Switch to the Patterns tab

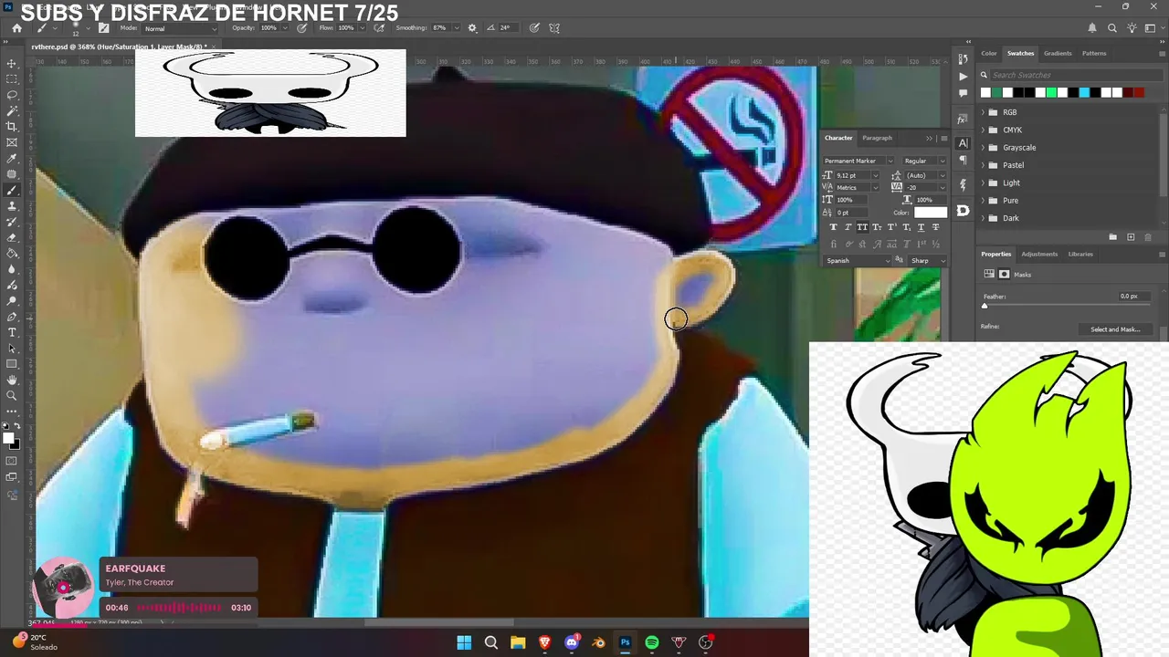click(1094, 53)
